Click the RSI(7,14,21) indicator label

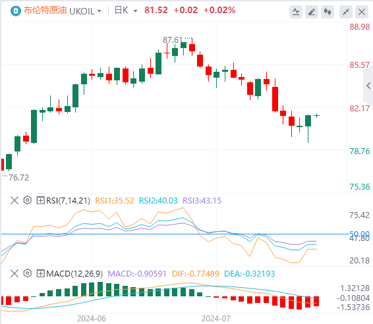pyautogui.click(x=69, y=201)
